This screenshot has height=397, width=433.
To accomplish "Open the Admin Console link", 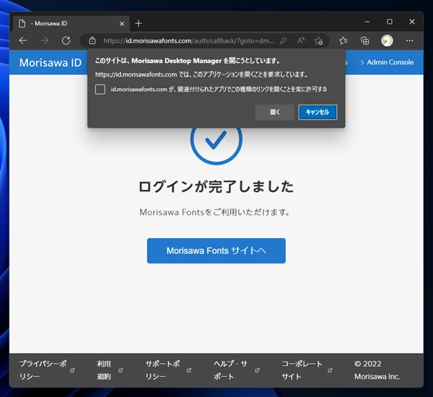I will [x=387, y=62].
